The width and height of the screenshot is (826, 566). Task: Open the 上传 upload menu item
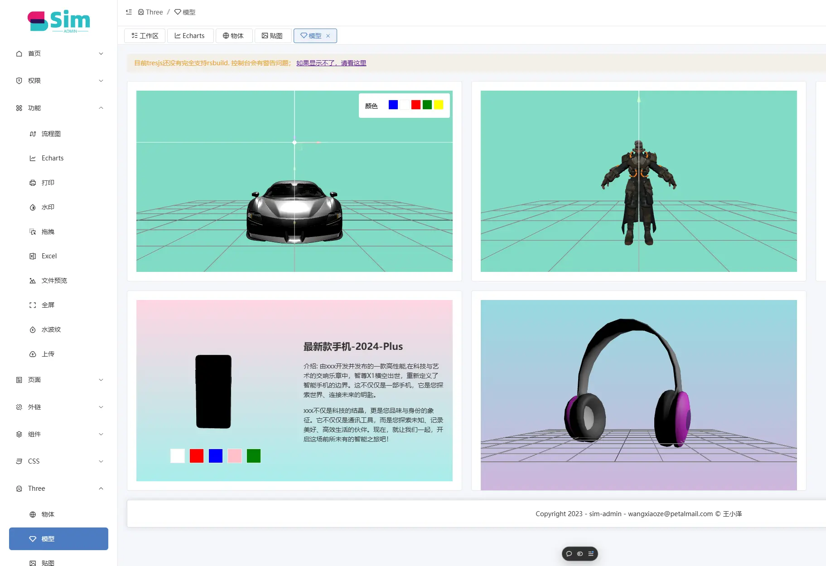pyautogui.click(x=59, y=354)
